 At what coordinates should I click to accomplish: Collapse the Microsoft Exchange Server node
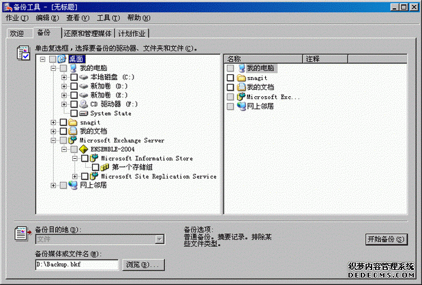point(53,140)
